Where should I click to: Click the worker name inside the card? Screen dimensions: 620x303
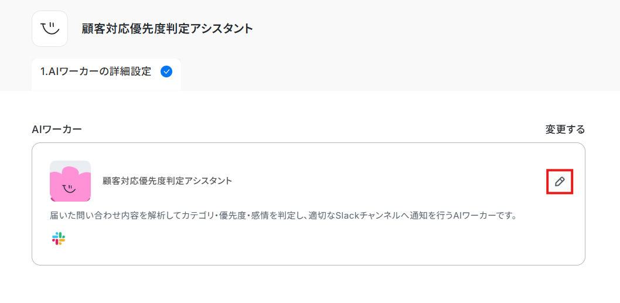click(167, 181)
